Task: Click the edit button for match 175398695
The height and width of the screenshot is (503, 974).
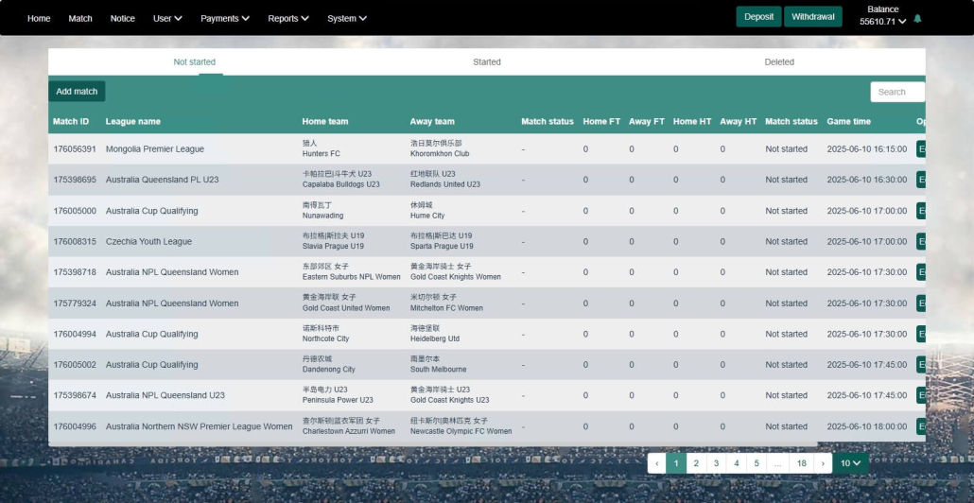Action: point(921,180)
